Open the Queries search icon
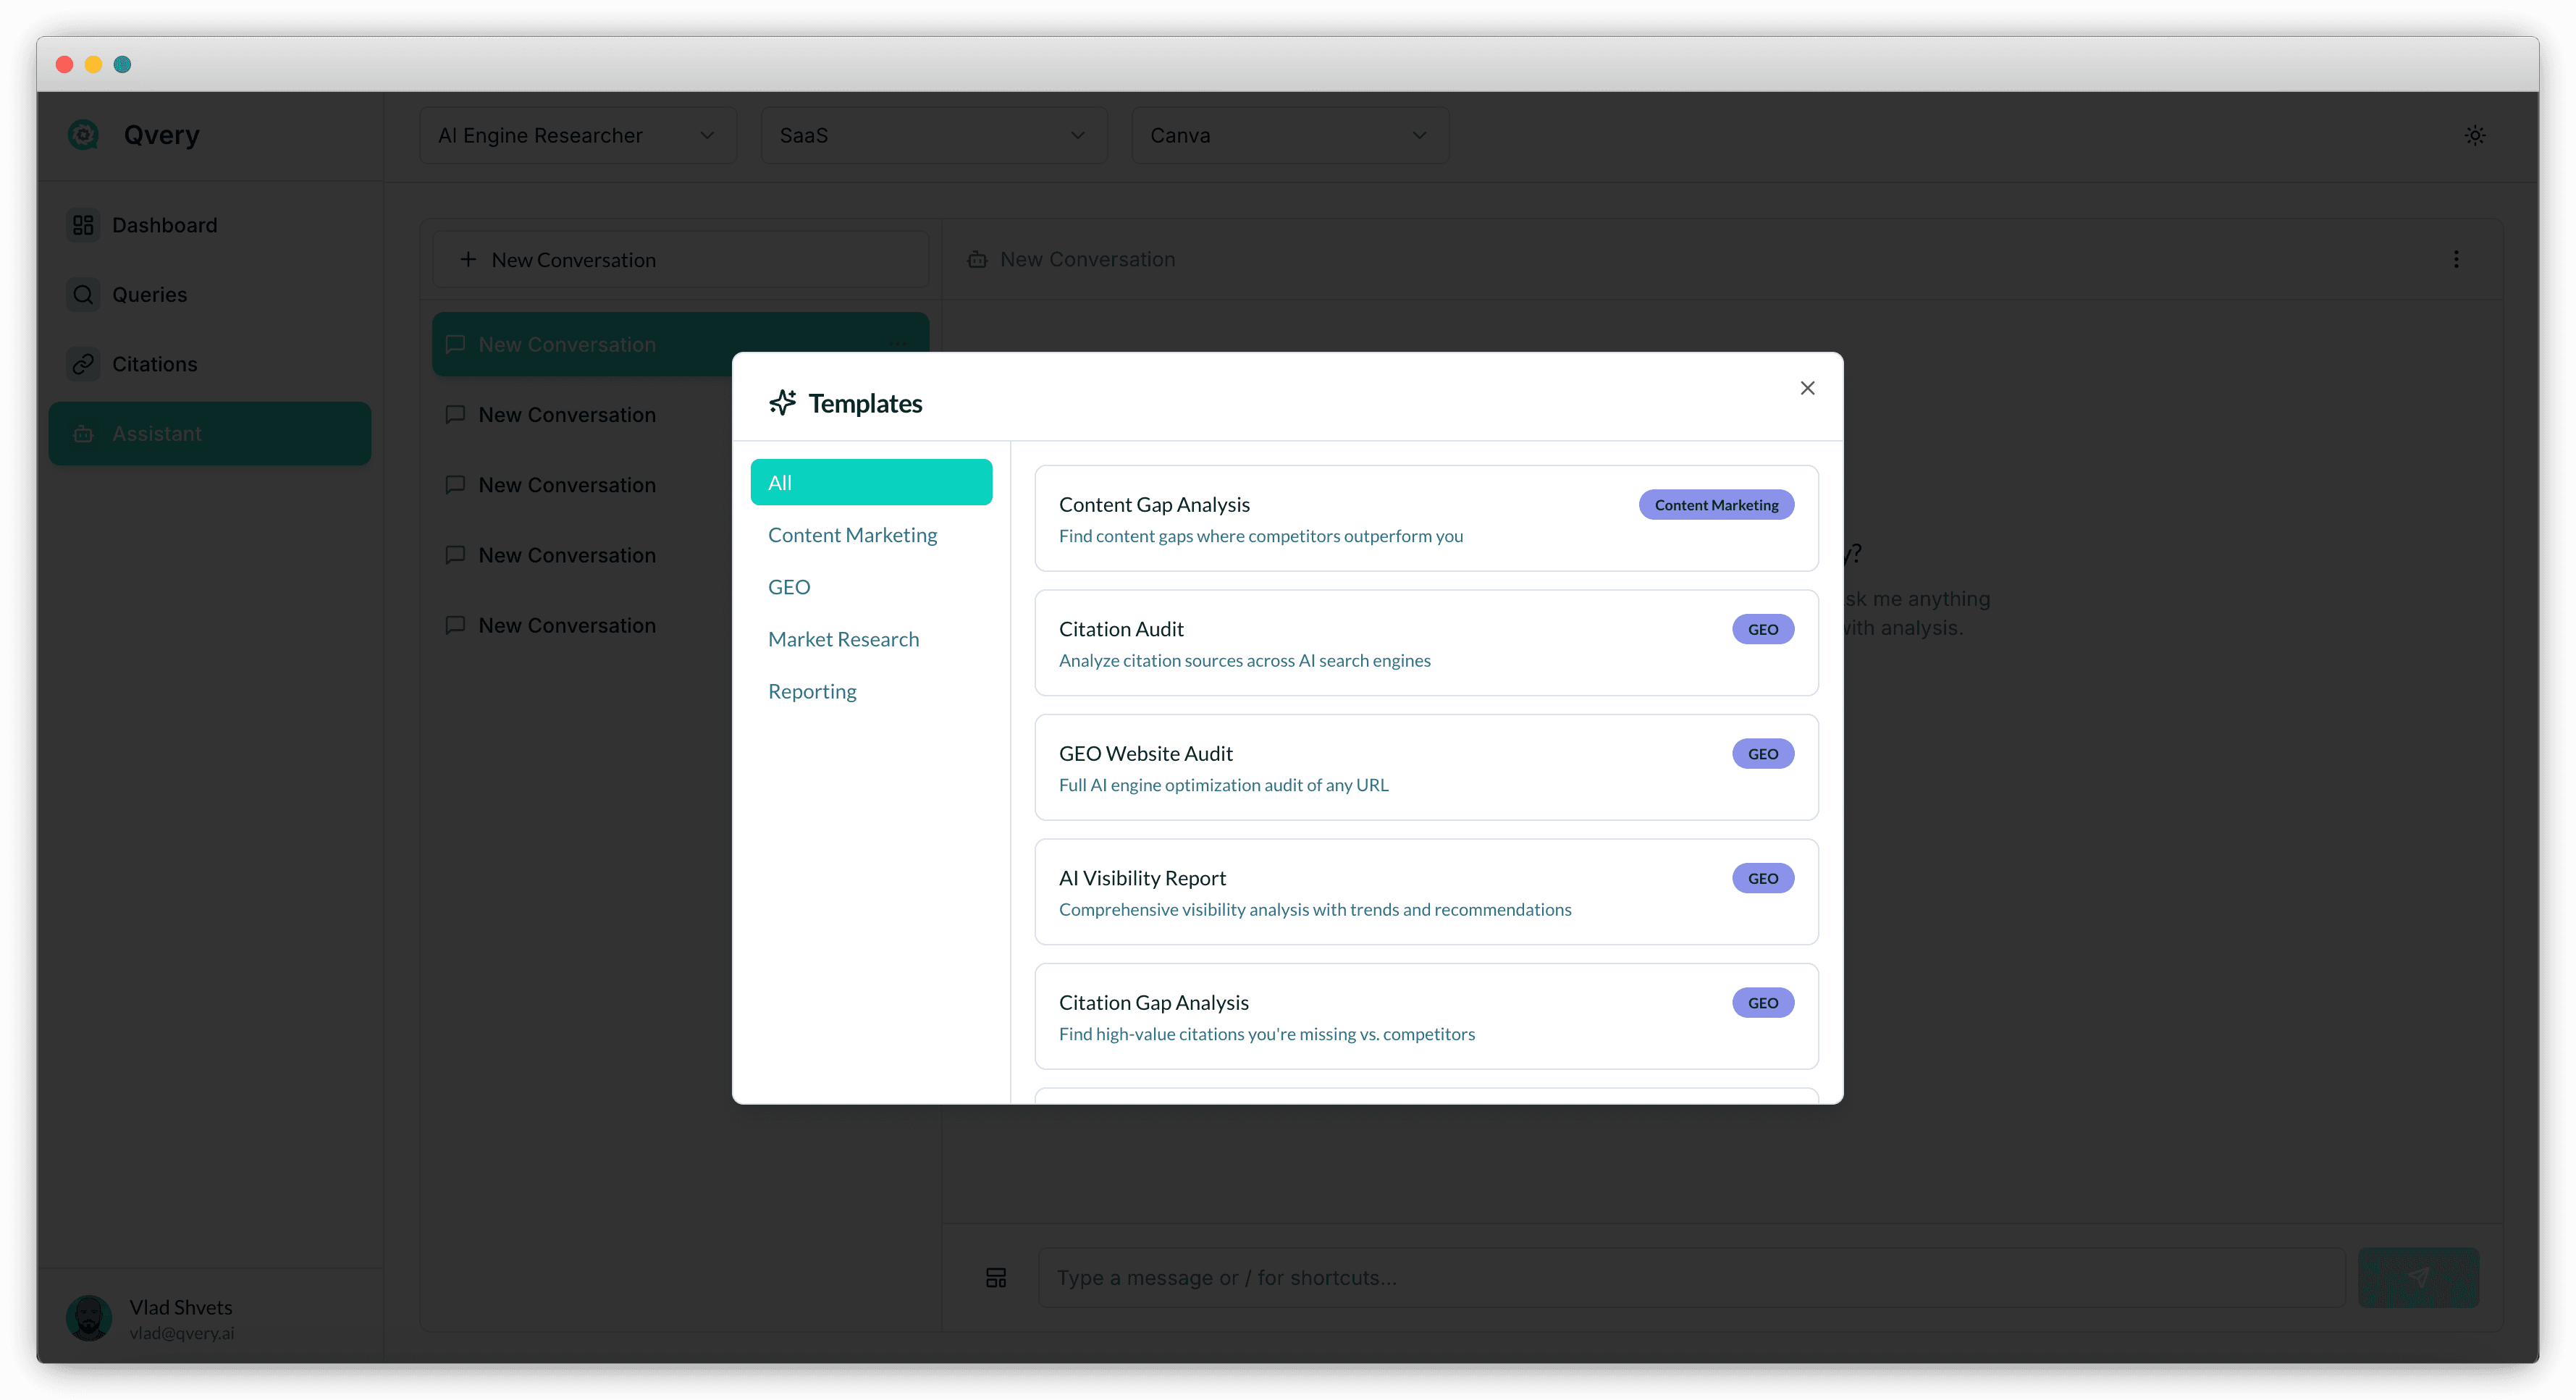The height and width of the screenshot is (1400, 2576). (x=83, y=294)
